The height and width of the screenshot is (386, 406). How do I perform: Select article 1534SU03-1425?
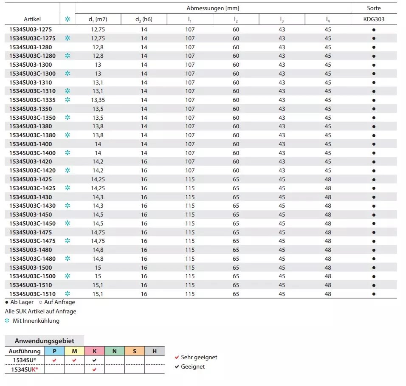(x=31, y=179)
